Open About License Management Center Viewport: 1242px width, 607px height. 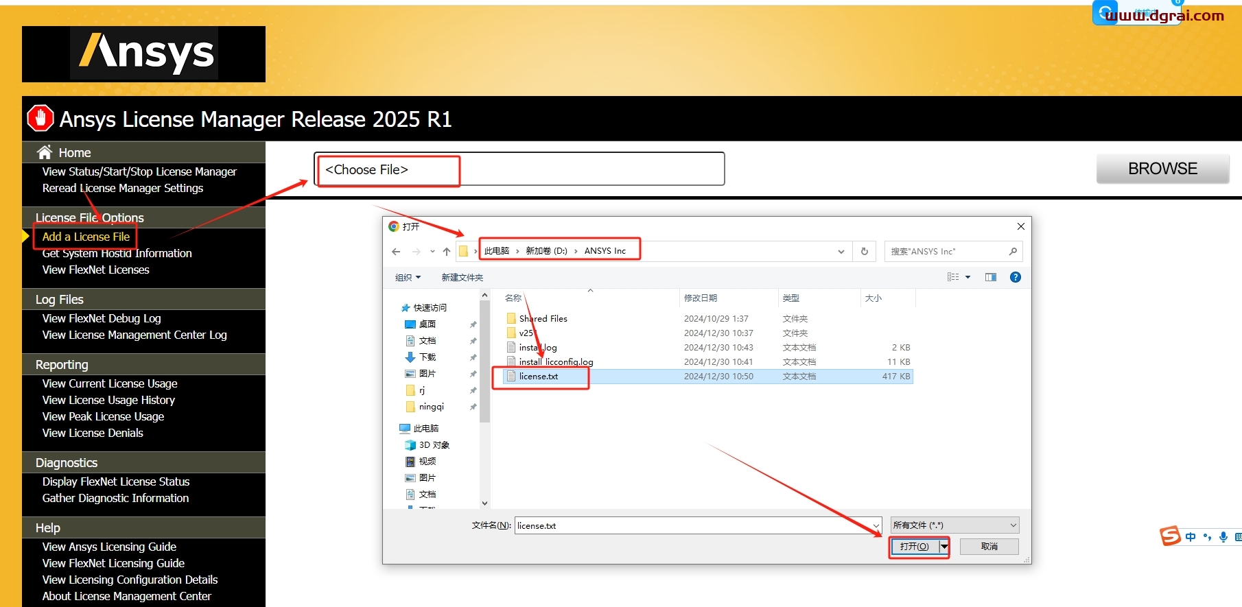pos(127,596)
